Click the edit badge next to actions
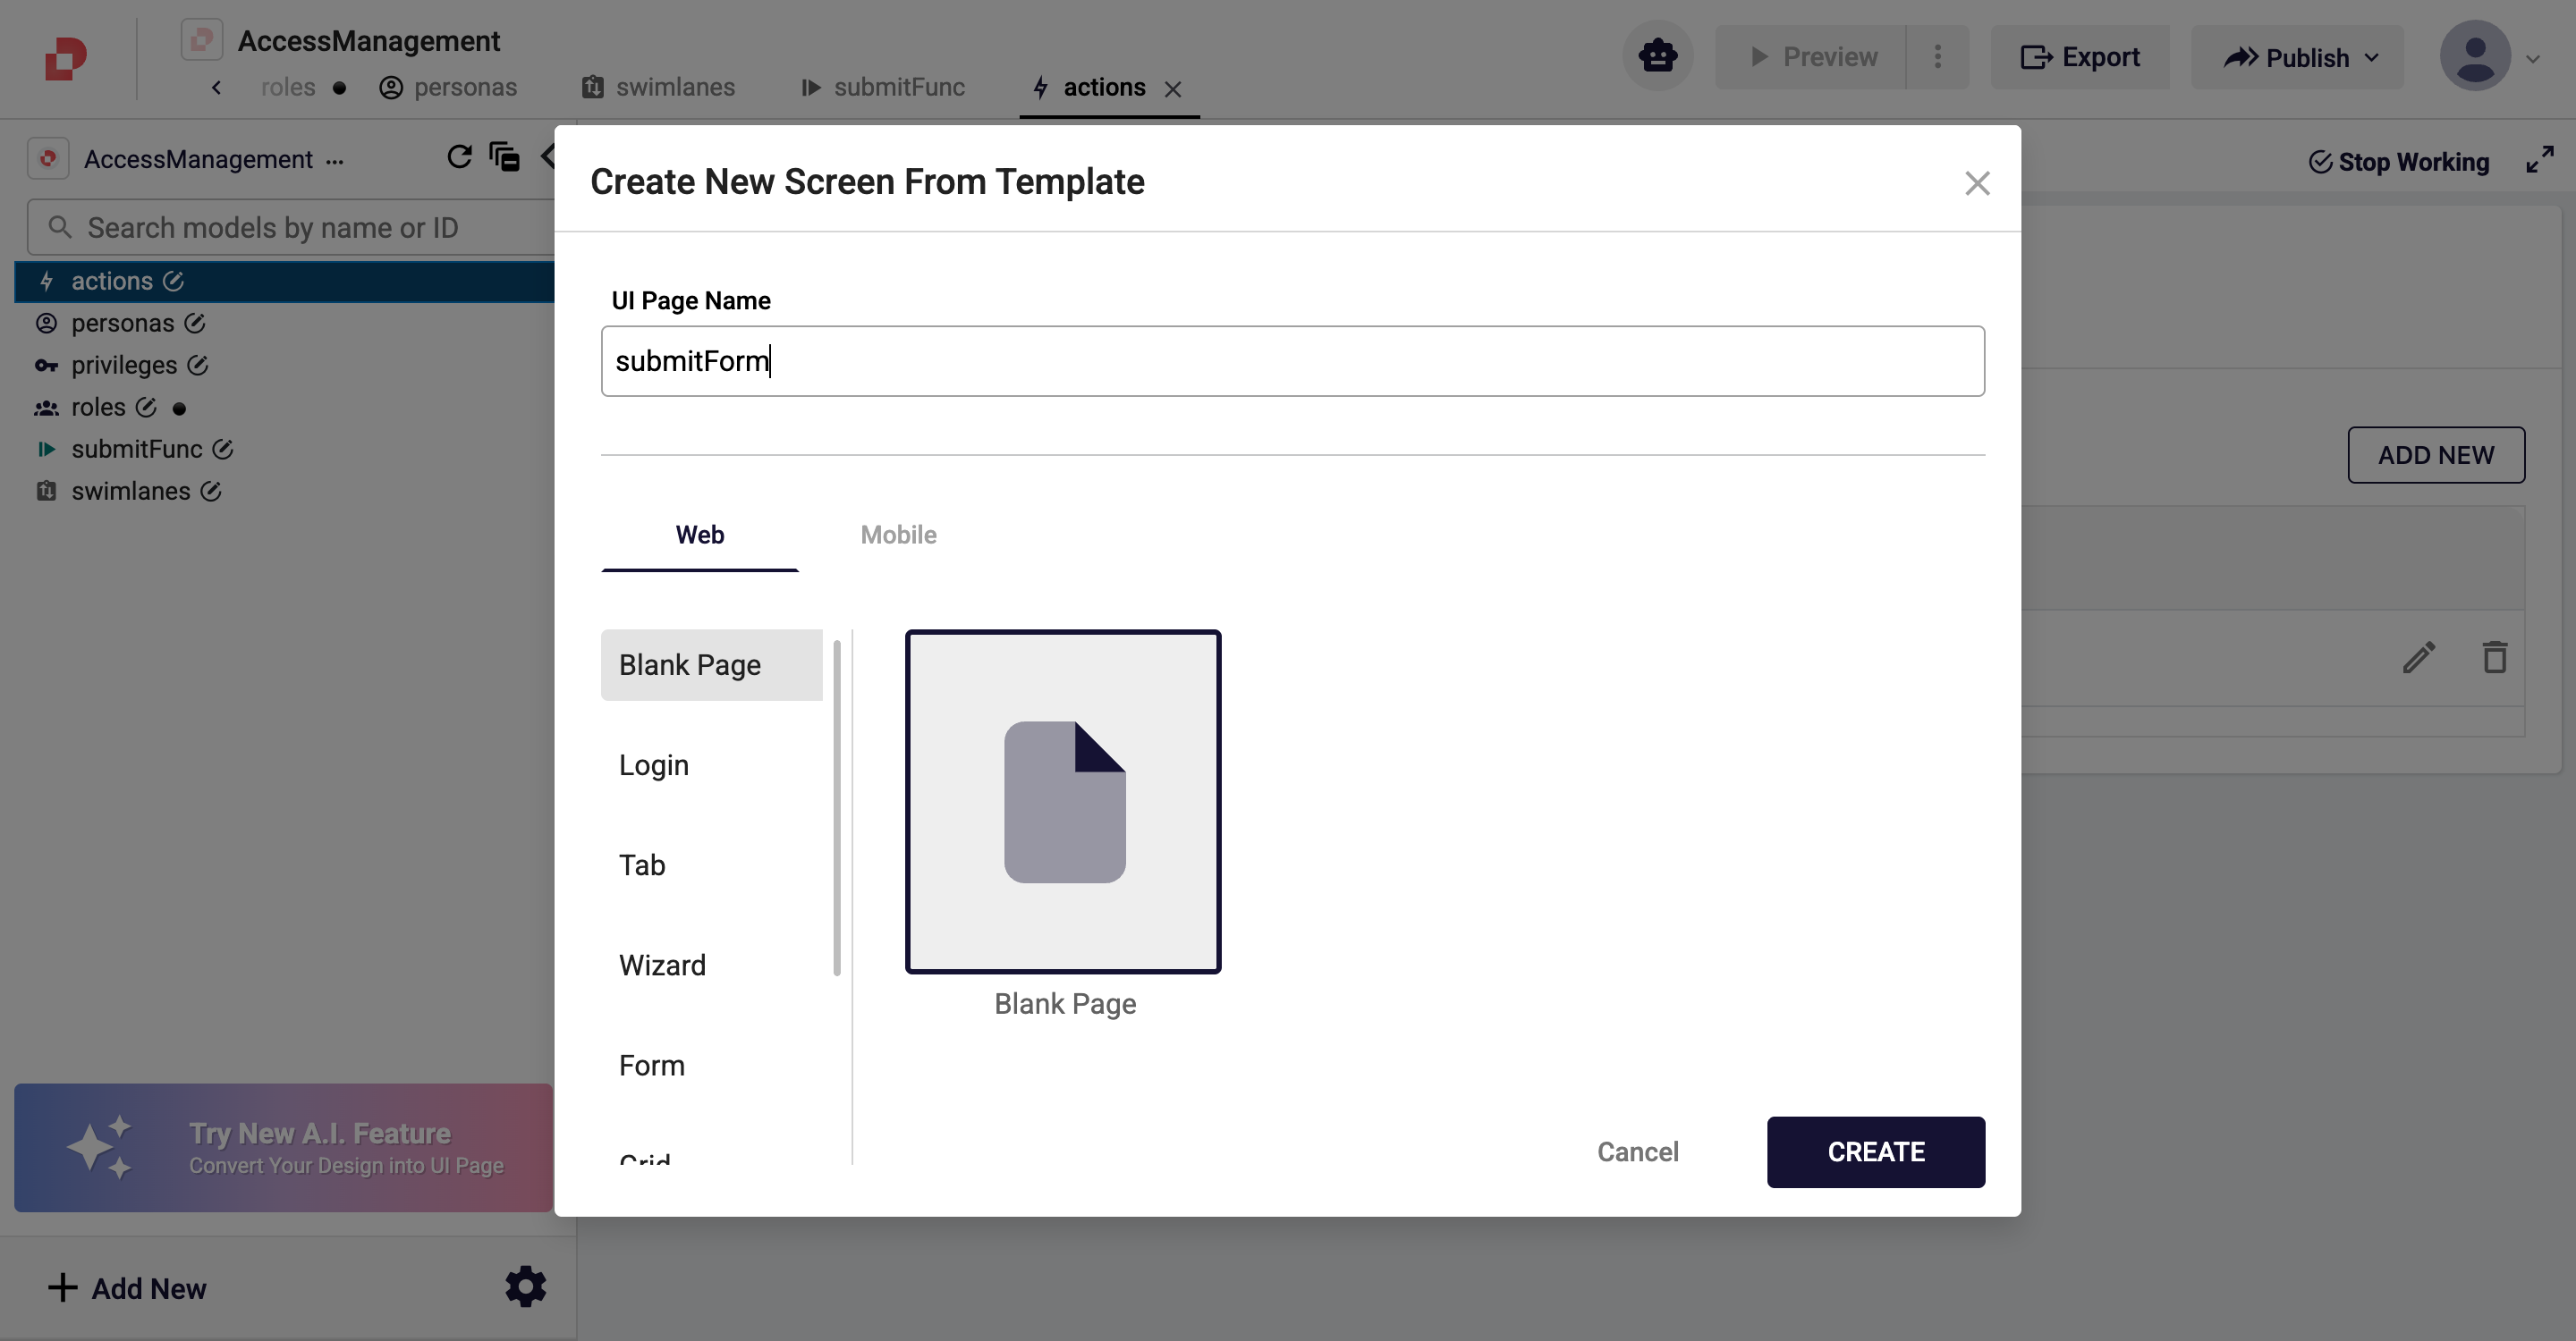 click(x=173, y=281)
